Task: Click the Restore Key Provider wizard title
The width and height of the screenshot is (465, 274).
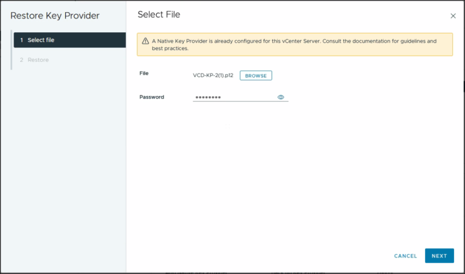Action: [55, 16]
